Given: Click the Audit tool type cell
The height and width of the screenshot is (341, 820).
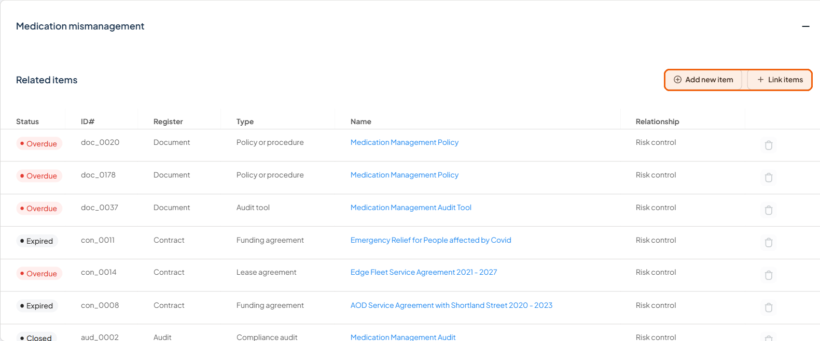Looking at the screenshot, I should point(253,207).
